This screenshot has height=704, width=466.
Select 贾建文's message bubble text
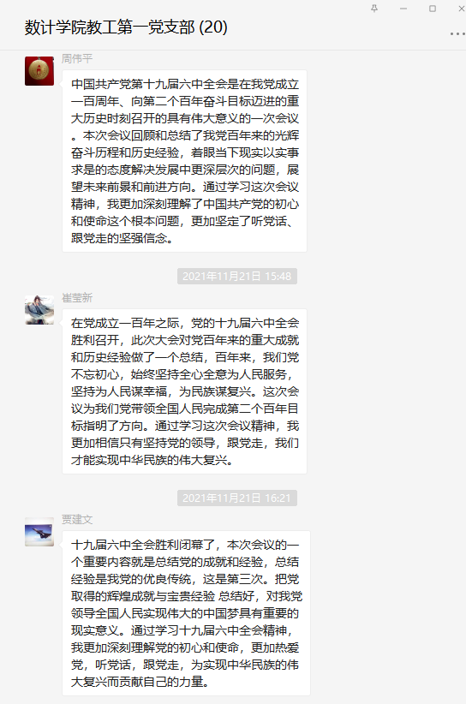186,613
